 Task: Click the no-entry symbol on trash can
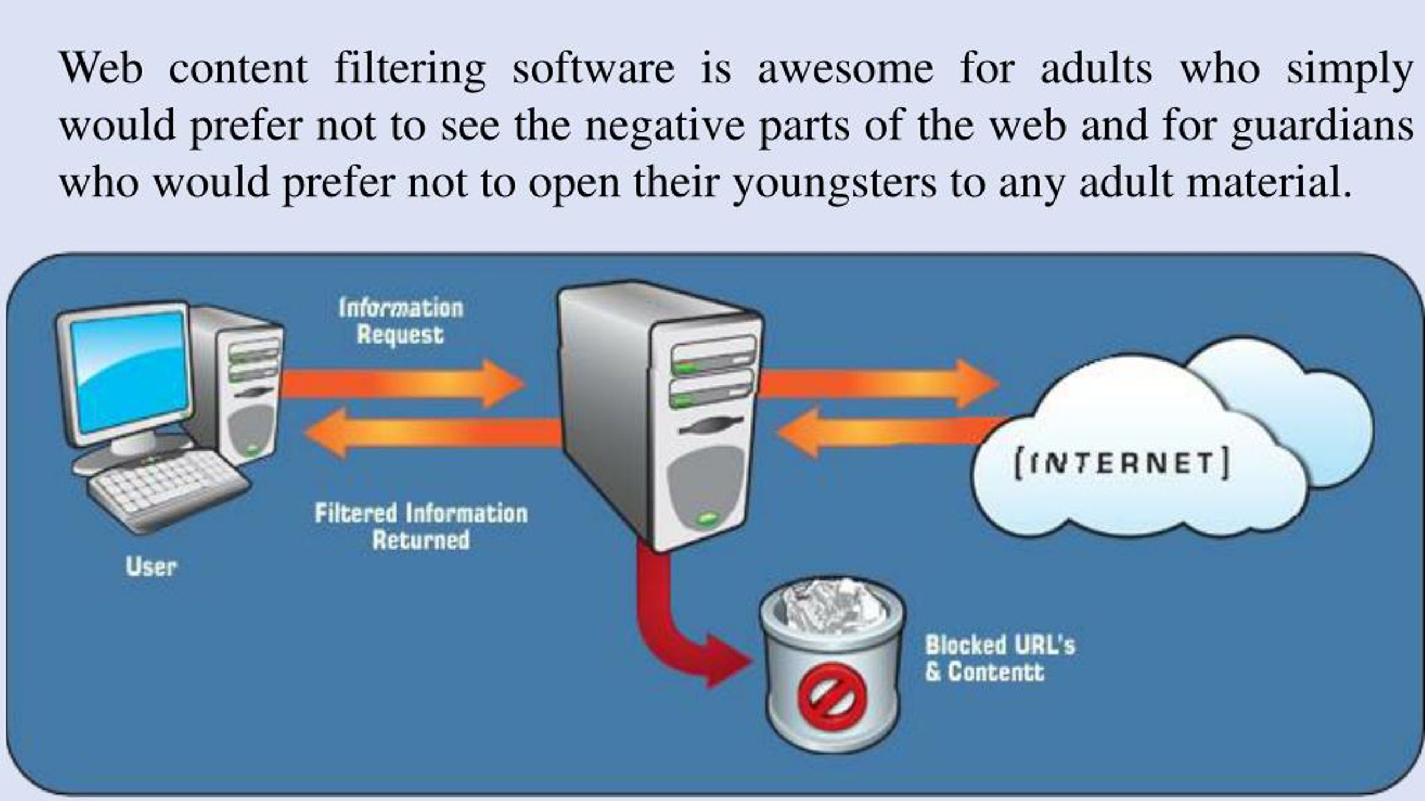point(825,702)
